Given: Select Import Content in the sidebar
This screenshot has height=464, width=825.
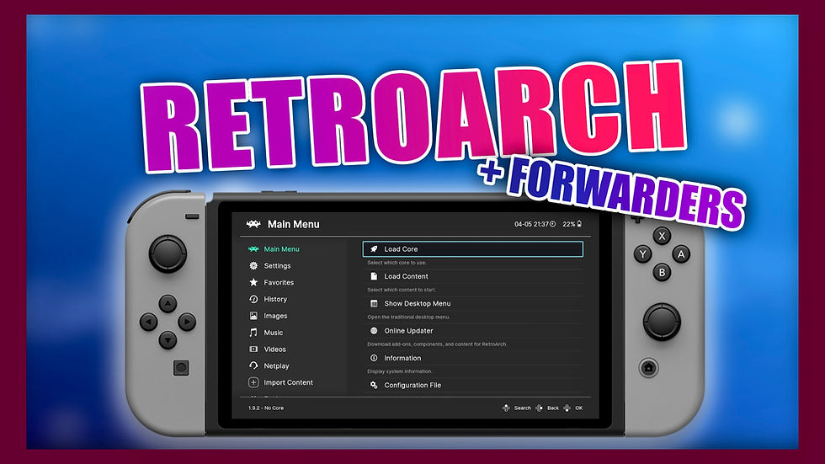Looking at the screenshot, I should coord(288,382).
